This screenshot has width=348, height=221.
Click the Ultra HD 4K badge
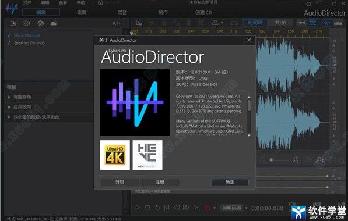pyautogui.click(x=115, y=155)
